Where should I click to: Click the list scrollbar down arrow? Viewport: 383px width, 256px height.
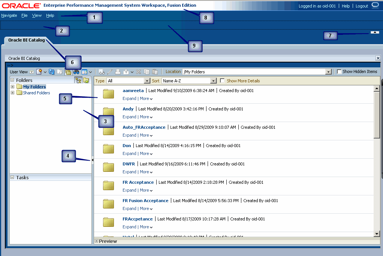(x=377, y=234)
